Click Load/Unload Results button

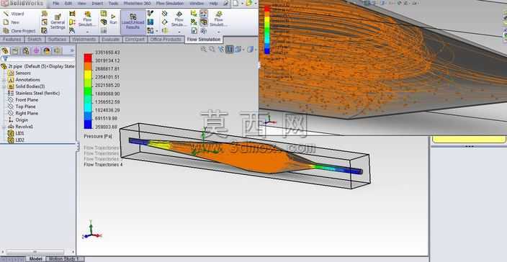133,22
